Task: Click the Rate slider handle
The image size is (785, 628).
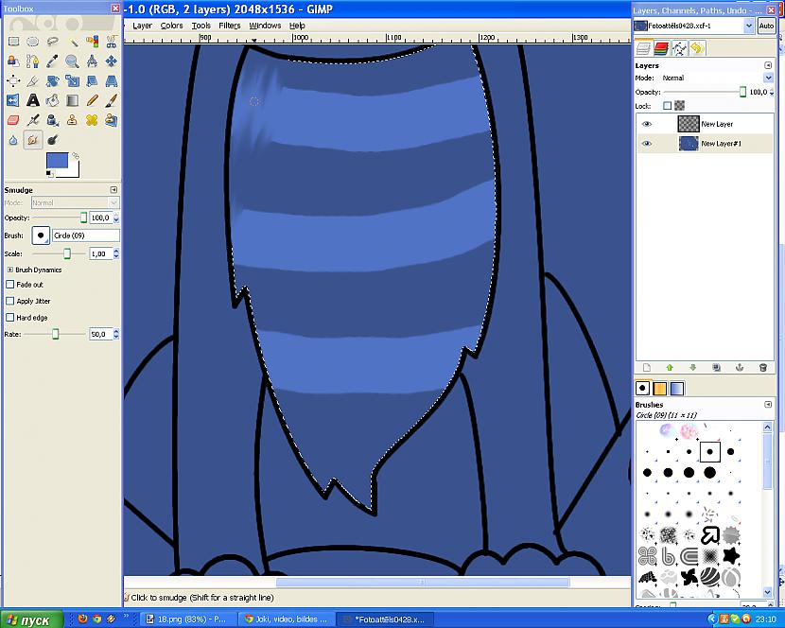Action: pos(56,334)
